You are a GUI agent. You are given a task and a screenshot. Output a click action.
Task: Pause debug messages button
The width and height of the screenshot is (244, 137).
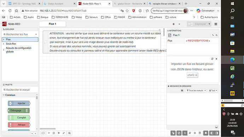(x=182, y=91)
